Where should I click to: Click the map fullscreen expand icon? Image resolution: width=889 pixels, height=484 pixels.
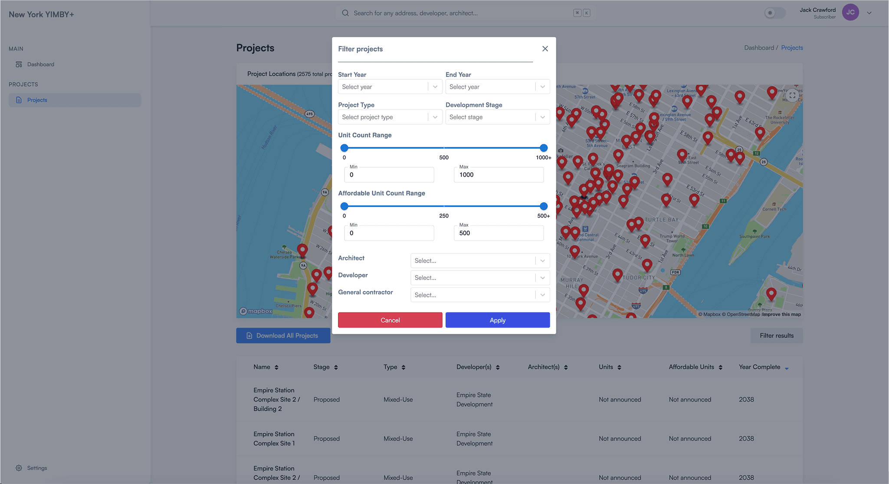793,95
